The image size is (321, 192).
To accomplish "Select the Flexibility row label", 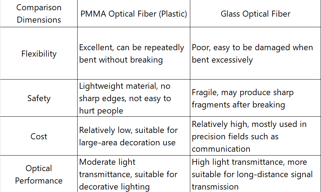I will point(39,53).
